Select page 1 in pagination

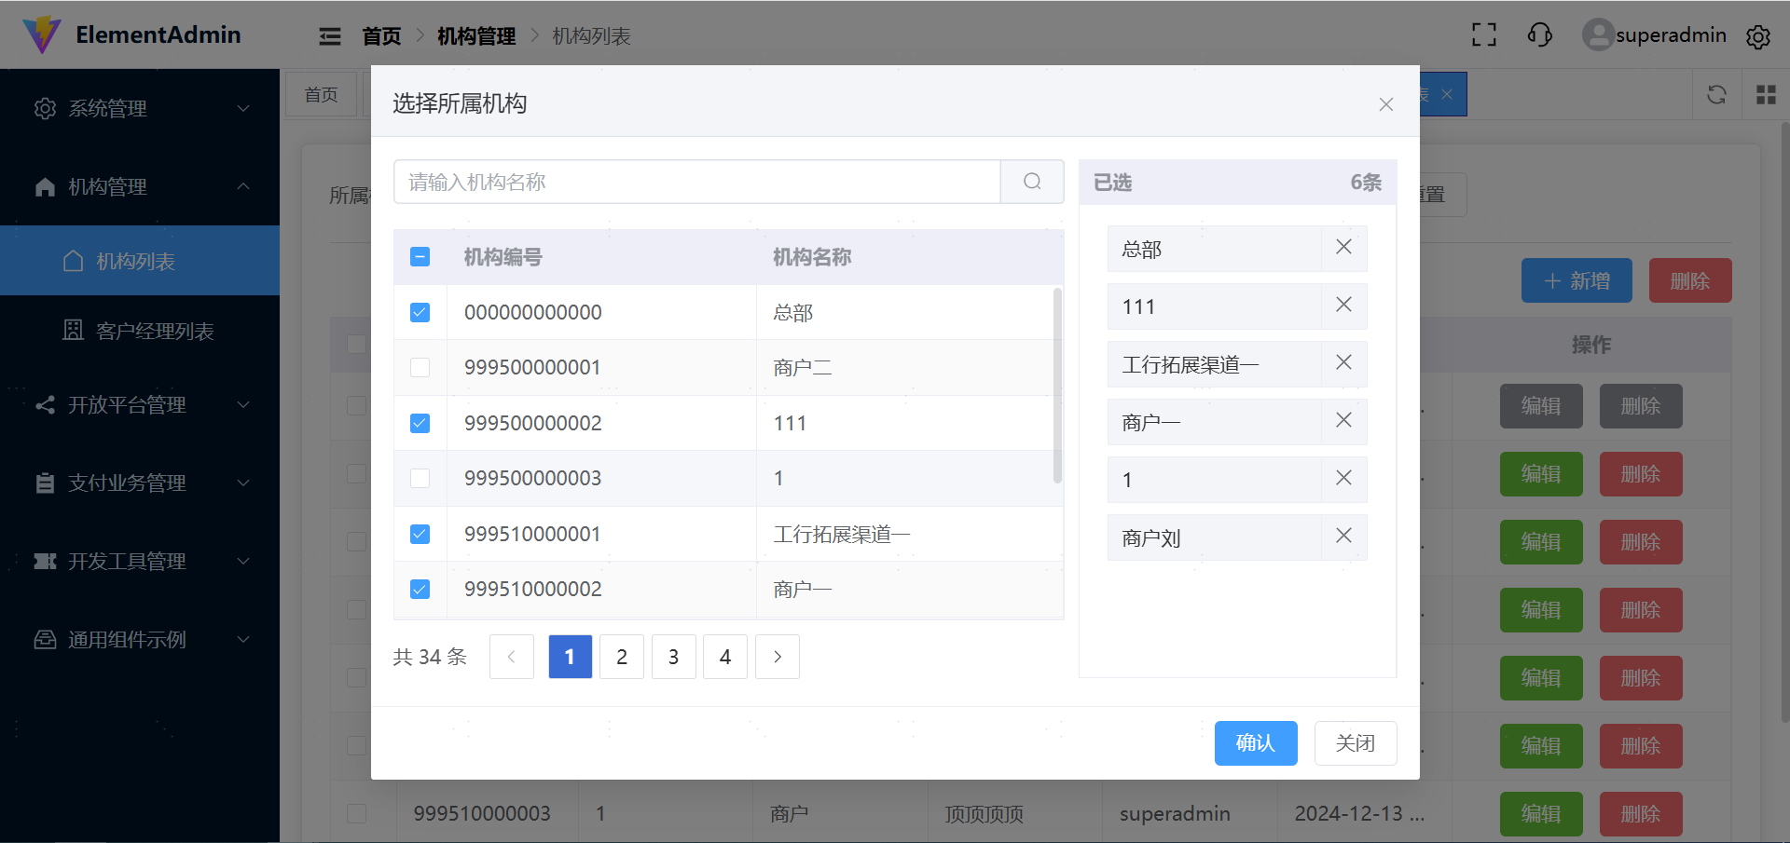point(571,657)
